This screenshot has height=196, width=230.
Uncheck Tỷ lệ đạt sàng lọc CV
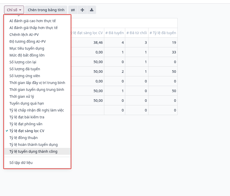pyautogui.click(x=37, y=131)
